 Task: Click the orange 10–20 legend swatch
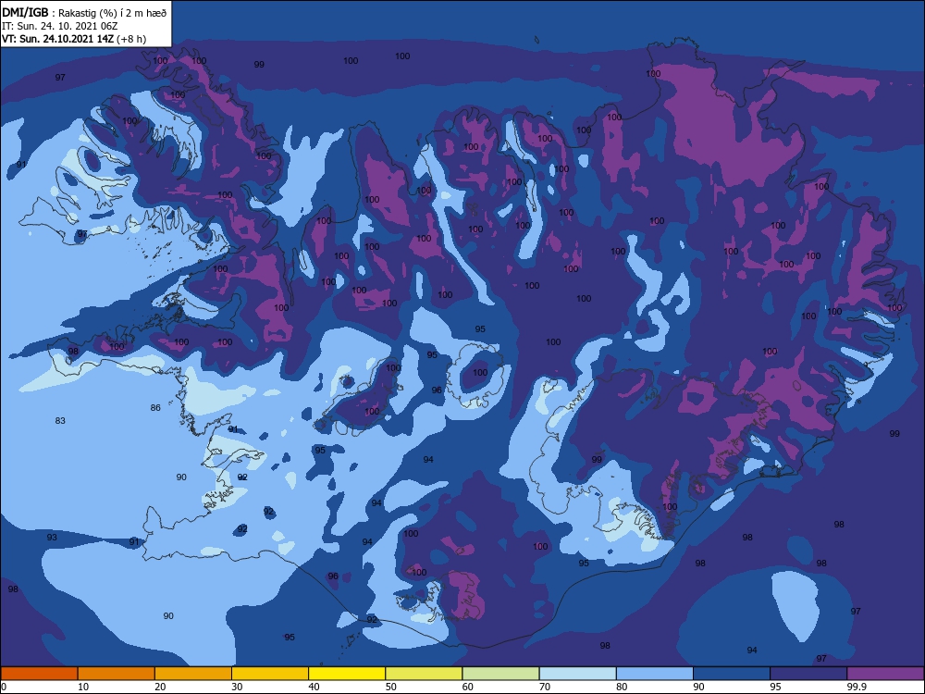coord(117,674)
